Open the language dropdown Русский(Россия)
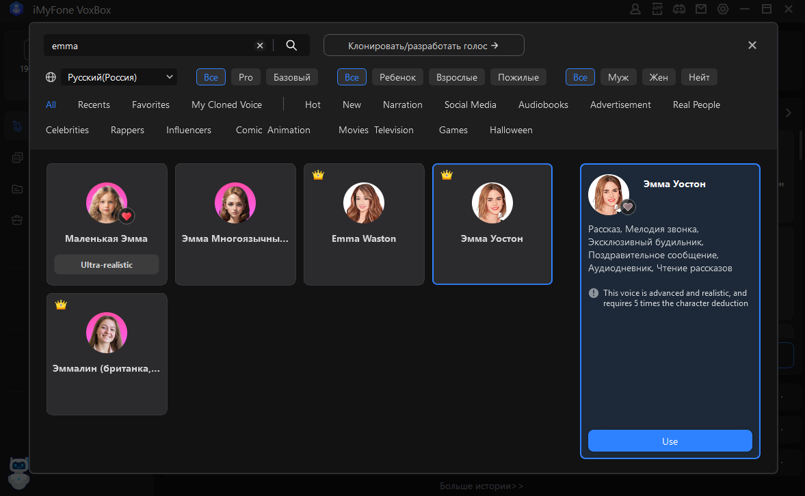Screen dimensions: 805x496 pos(119,77)
